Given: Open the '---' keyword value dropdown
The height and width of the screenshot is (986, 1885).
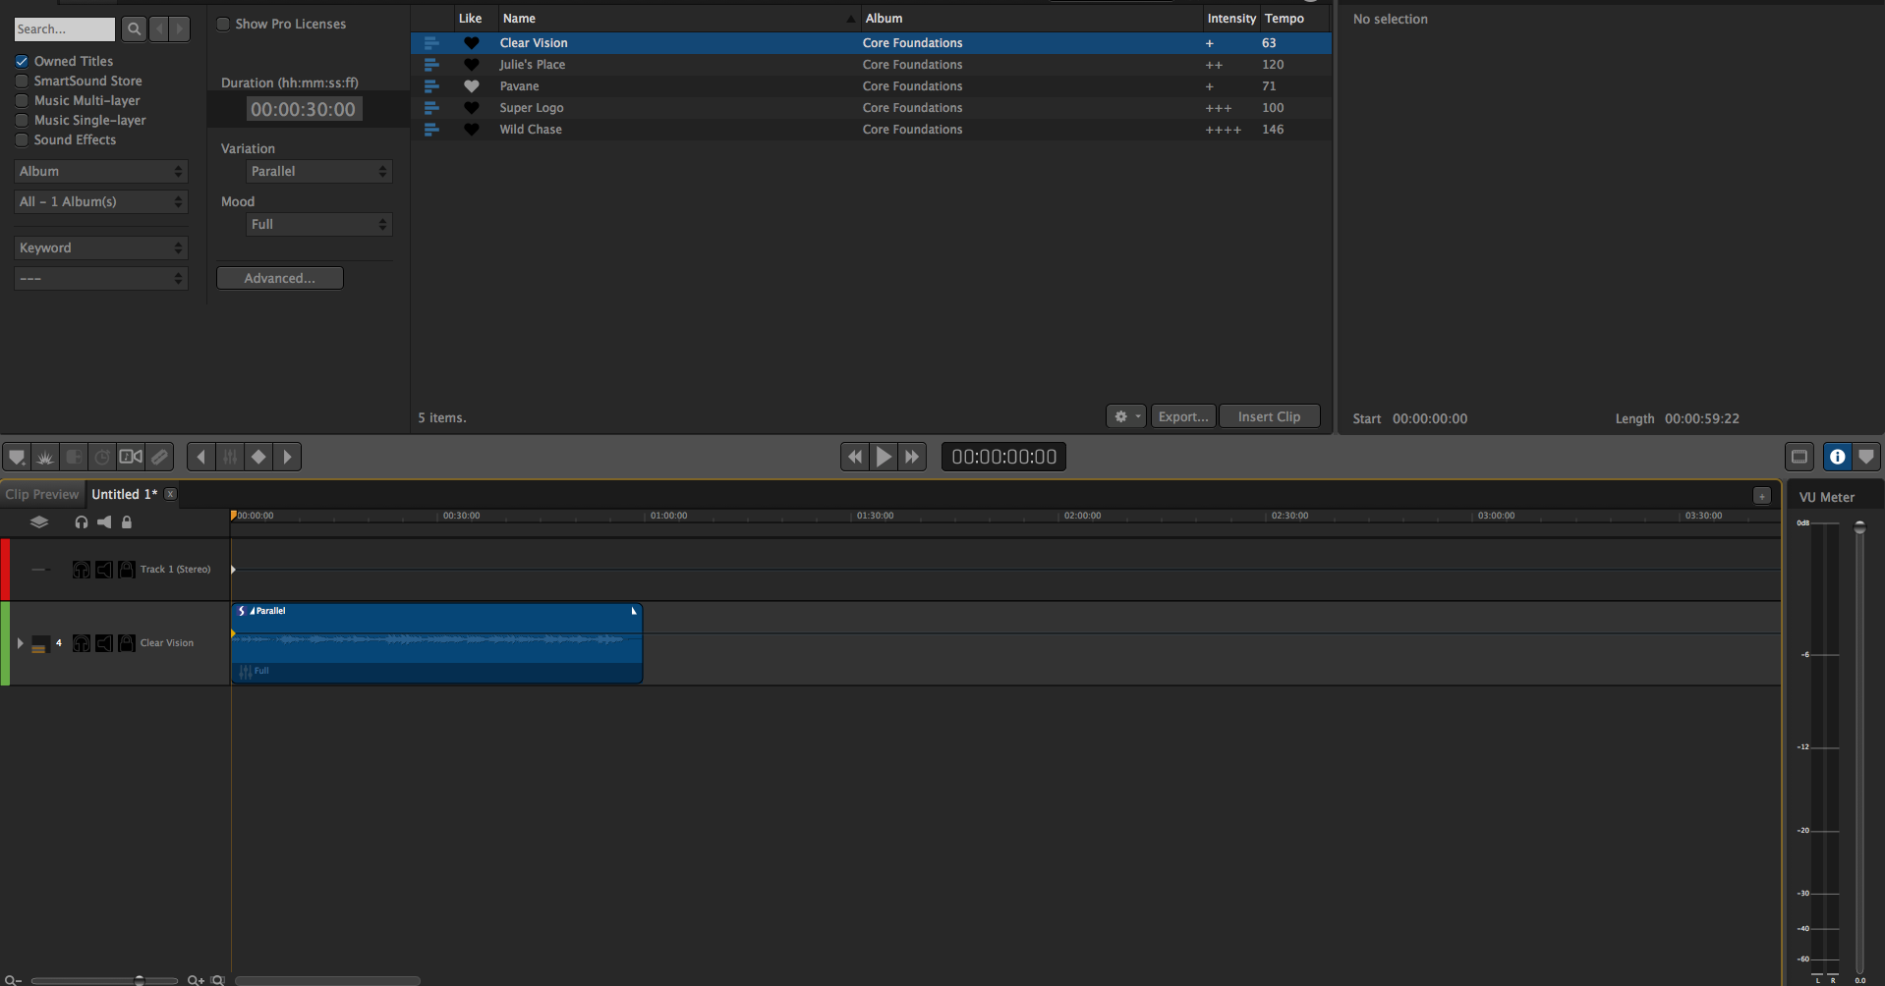Looking at the screenshot, I should click(x=100, y=278).
